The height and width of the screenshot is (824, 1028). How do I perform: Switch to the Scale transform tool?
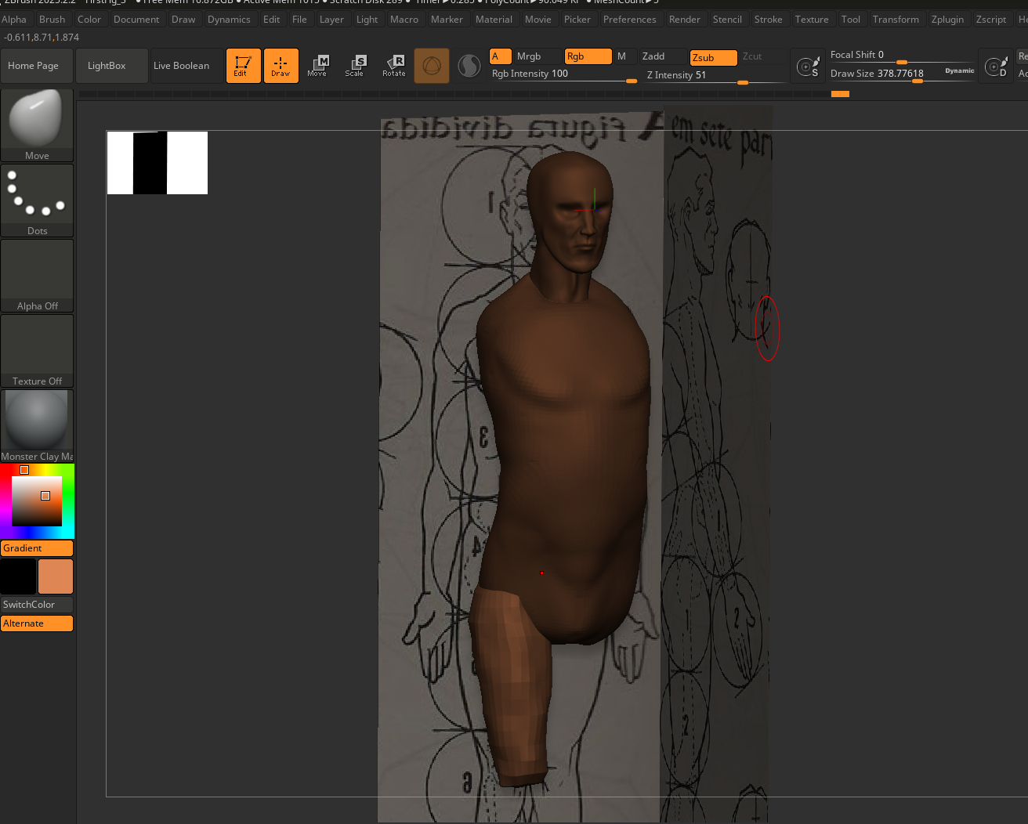(x=355, y=66)
